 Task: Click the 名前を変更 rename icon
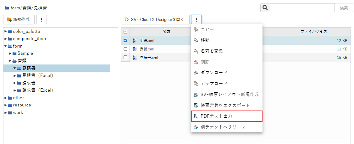(x=196, y=51)
